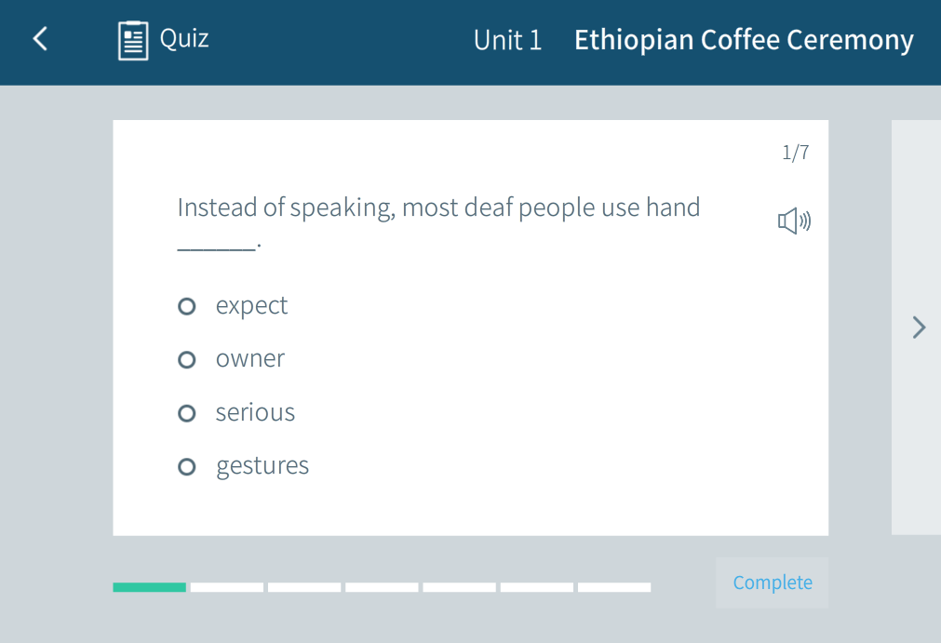Jump to the third progress segment
941x643 pixels.
tap(304, 587)
